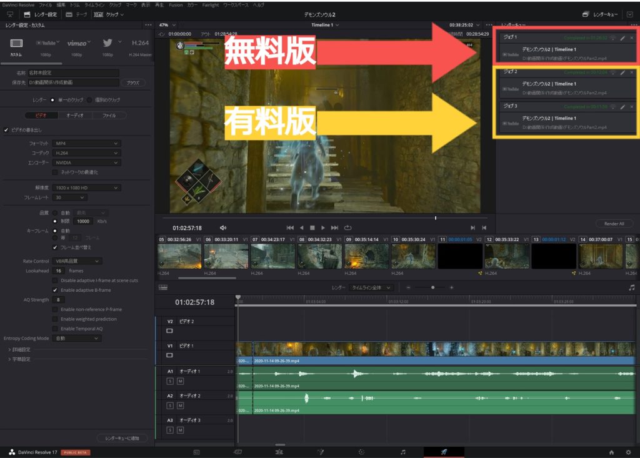
Task: Solo audio track A3
Action: [x=170, y=431]
